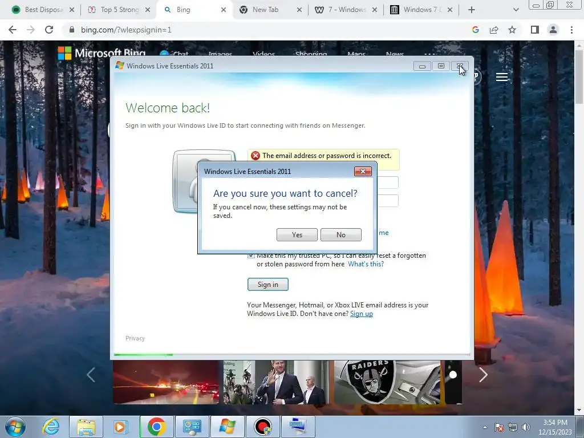Open the Windows Start menu
The height and width of the screenshot is (438, 584).
15,427
